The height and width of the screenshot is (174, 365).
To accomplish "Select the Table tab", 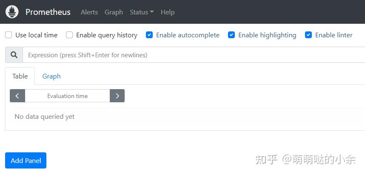I will 20,76.
